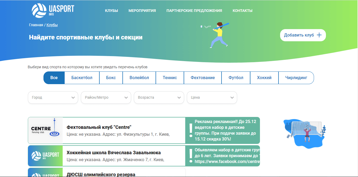Viewport: 358px width, 177px height.
Task: Filter clubs by Бокс
Action: (x=111, y=78)
